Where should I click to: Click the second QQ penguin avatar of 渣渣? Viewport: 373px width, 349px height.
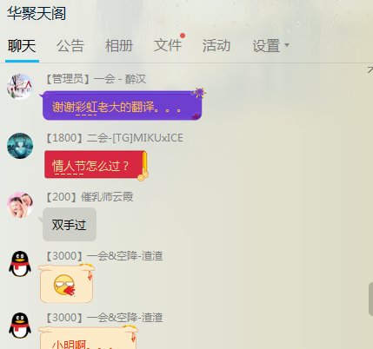[20, 326]
